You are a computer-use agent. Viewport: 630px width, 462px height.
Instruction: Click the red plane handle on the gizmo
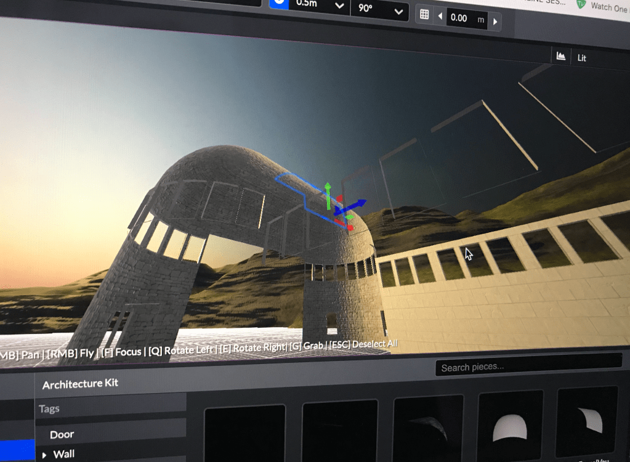point(350,227)
